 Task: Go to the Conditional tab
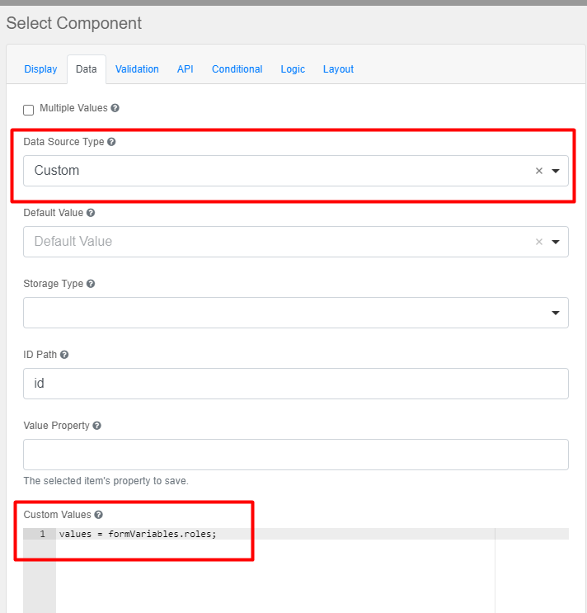pos(237,69)
